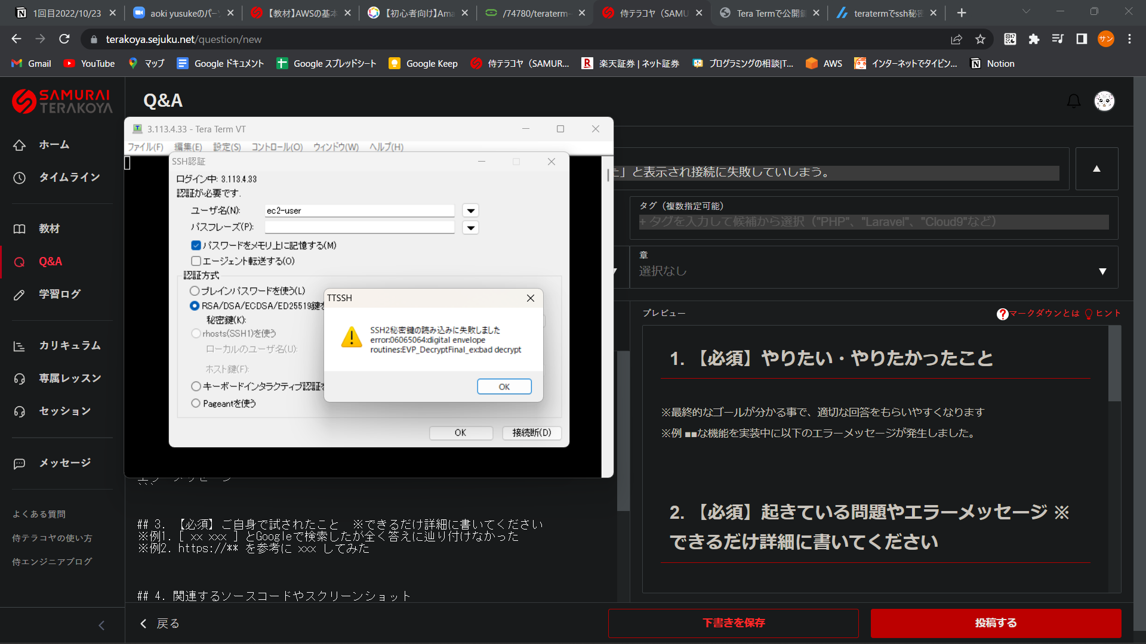Click the タグ input field

pos(873,222)
